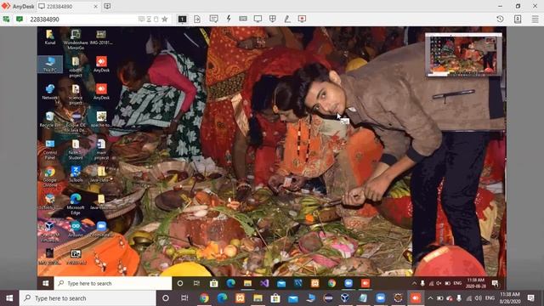Open Zoom in the remote taskbar
The height and width of the screenshot is (306, 544).
[x=348, y=283]
